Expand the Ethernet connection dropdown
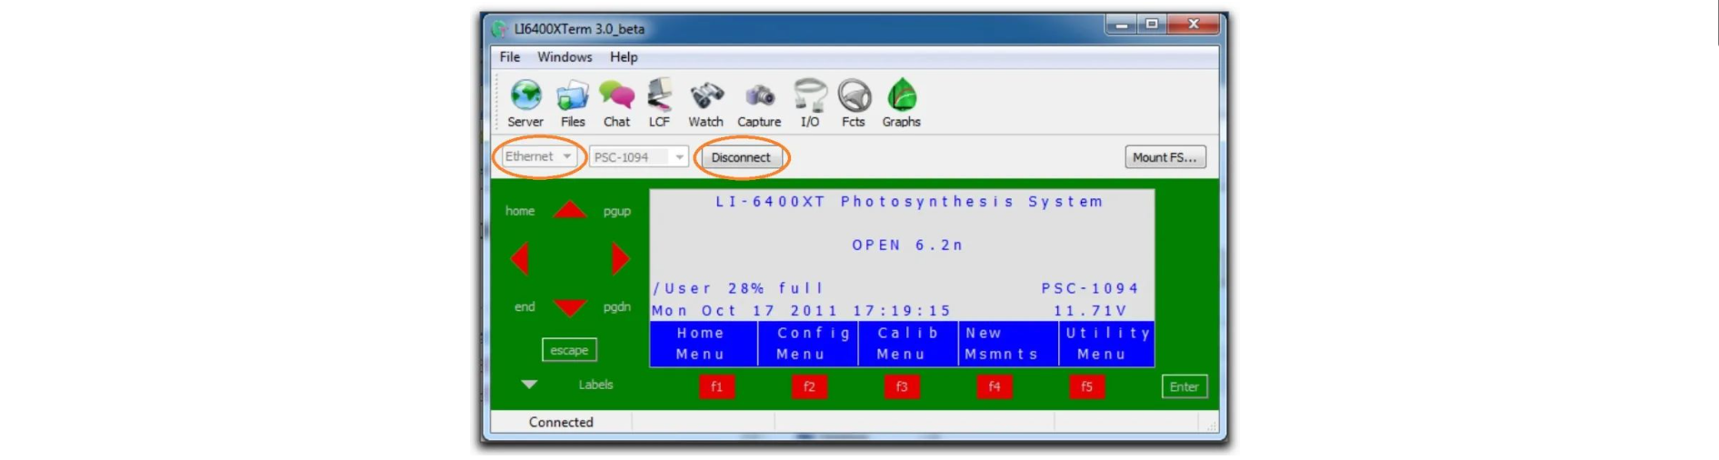The height and width of the screenshot is (460, 1719). point(539,156)
